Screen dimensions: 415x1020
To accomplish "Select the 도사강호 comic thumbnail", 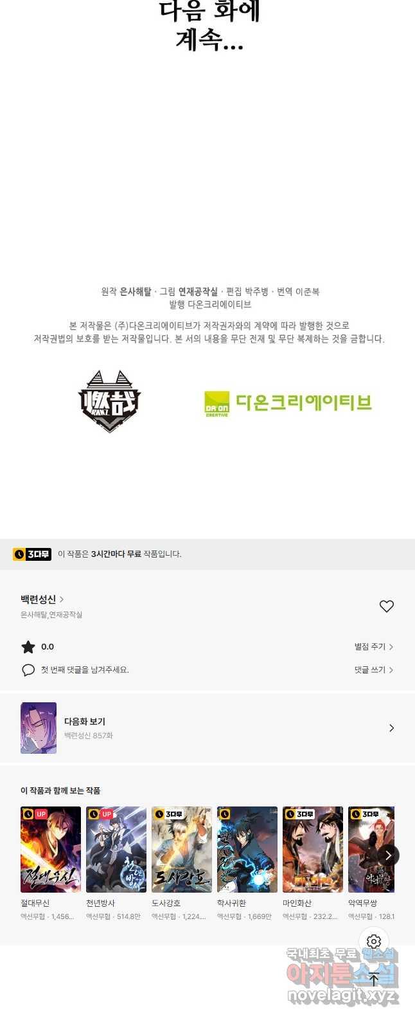I will coord(182,850).
